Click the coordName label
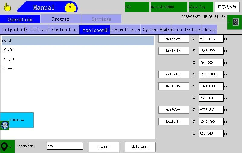242x153 pixels. [x=27, y=146]
